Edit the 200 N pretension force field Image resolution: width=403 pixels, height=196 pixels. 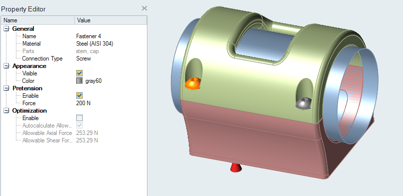click(111, 103)
